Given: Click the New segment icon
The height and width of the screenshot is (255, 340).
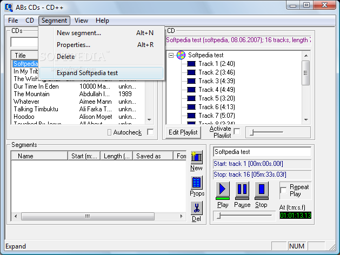Looking at the screenshot, I should 196,157.
